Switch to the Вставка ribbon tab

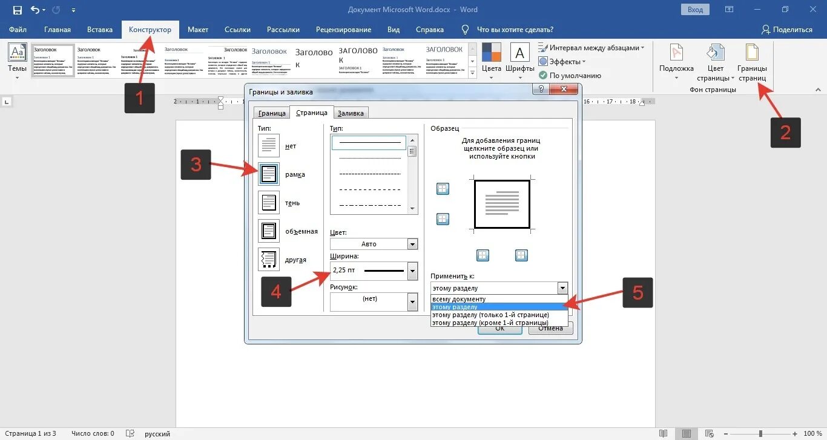point(100,30)
